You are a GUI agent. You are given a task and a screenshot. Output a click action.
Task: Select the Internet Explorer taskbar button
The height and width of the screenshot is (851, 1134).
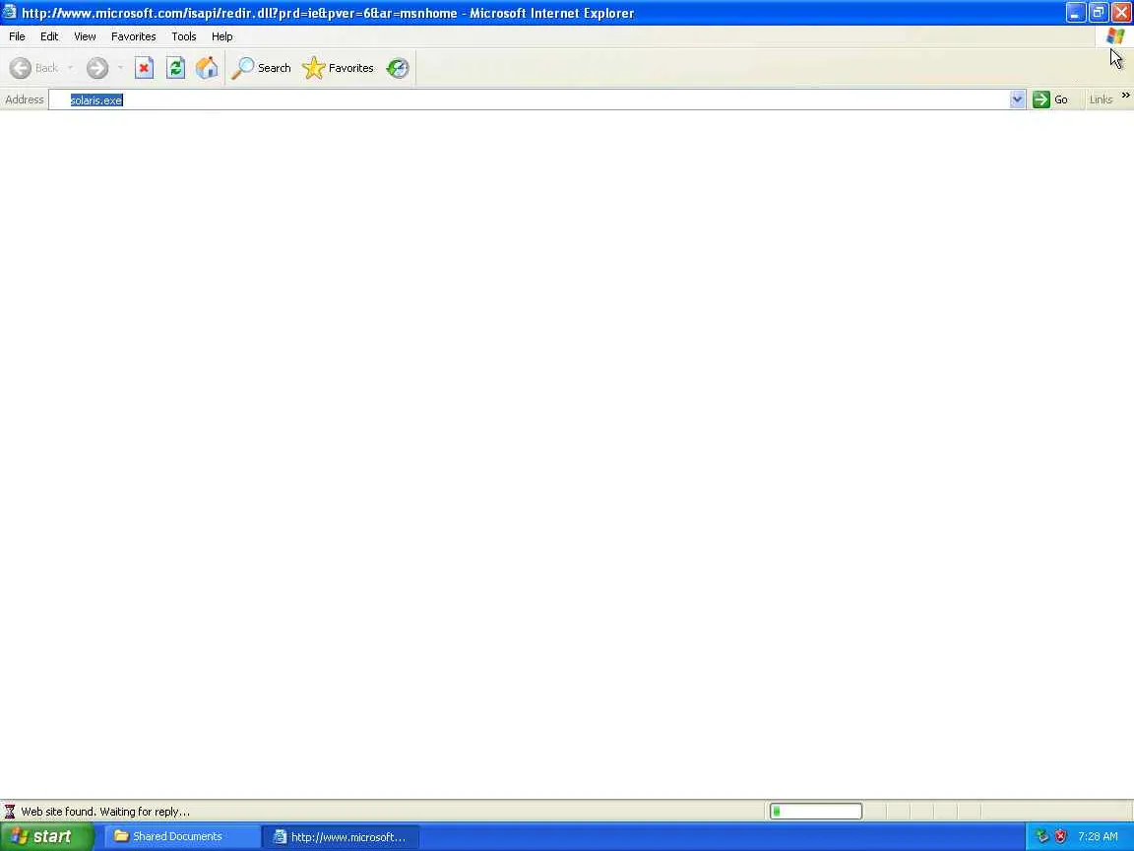coord(340,836)
